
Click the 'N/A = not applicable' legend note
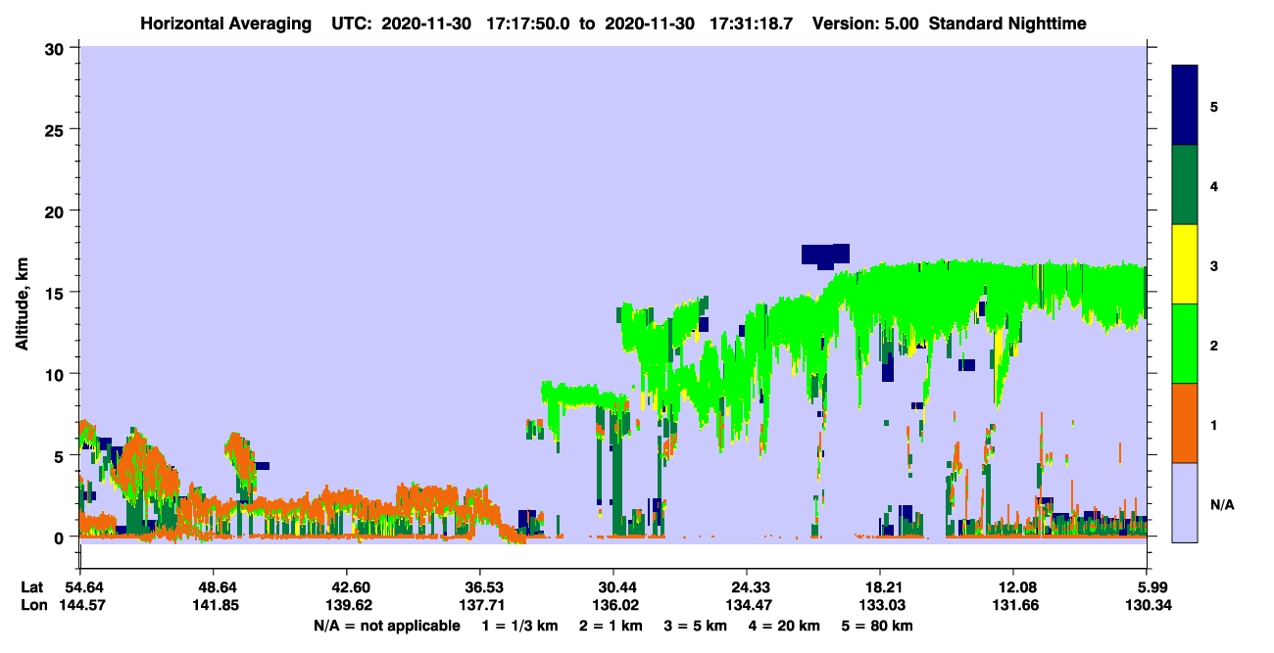click(387, 626)
